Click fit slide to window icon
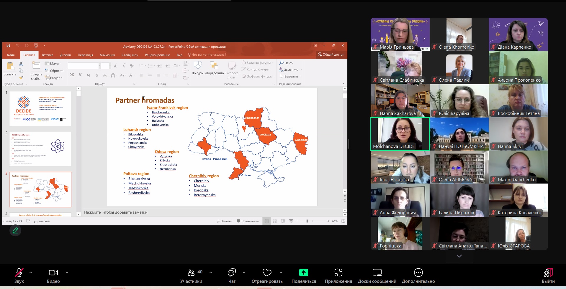Image resolution: width=566 pixels, height=289 pixels. point(343,221)
